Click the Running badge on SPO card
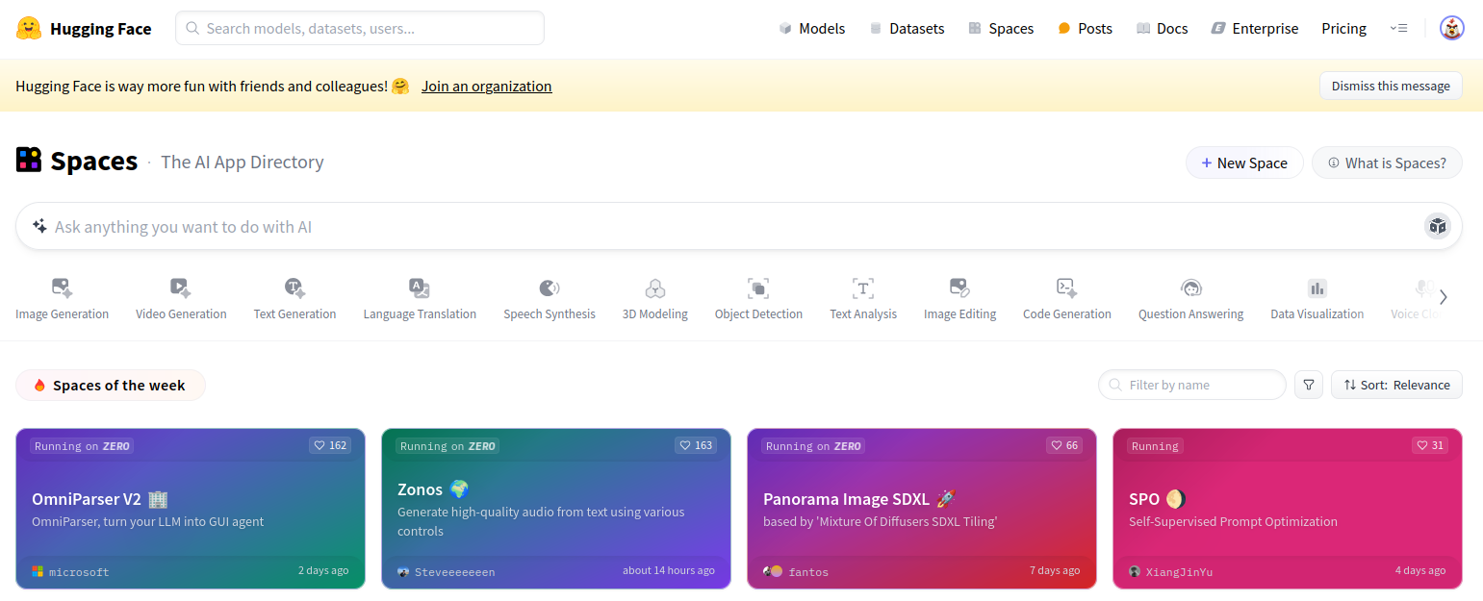 point(1155,446)
